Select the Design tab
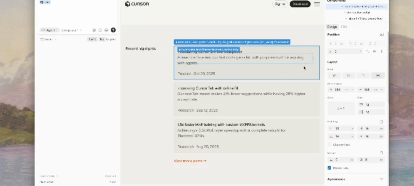 tap(332, 27)
